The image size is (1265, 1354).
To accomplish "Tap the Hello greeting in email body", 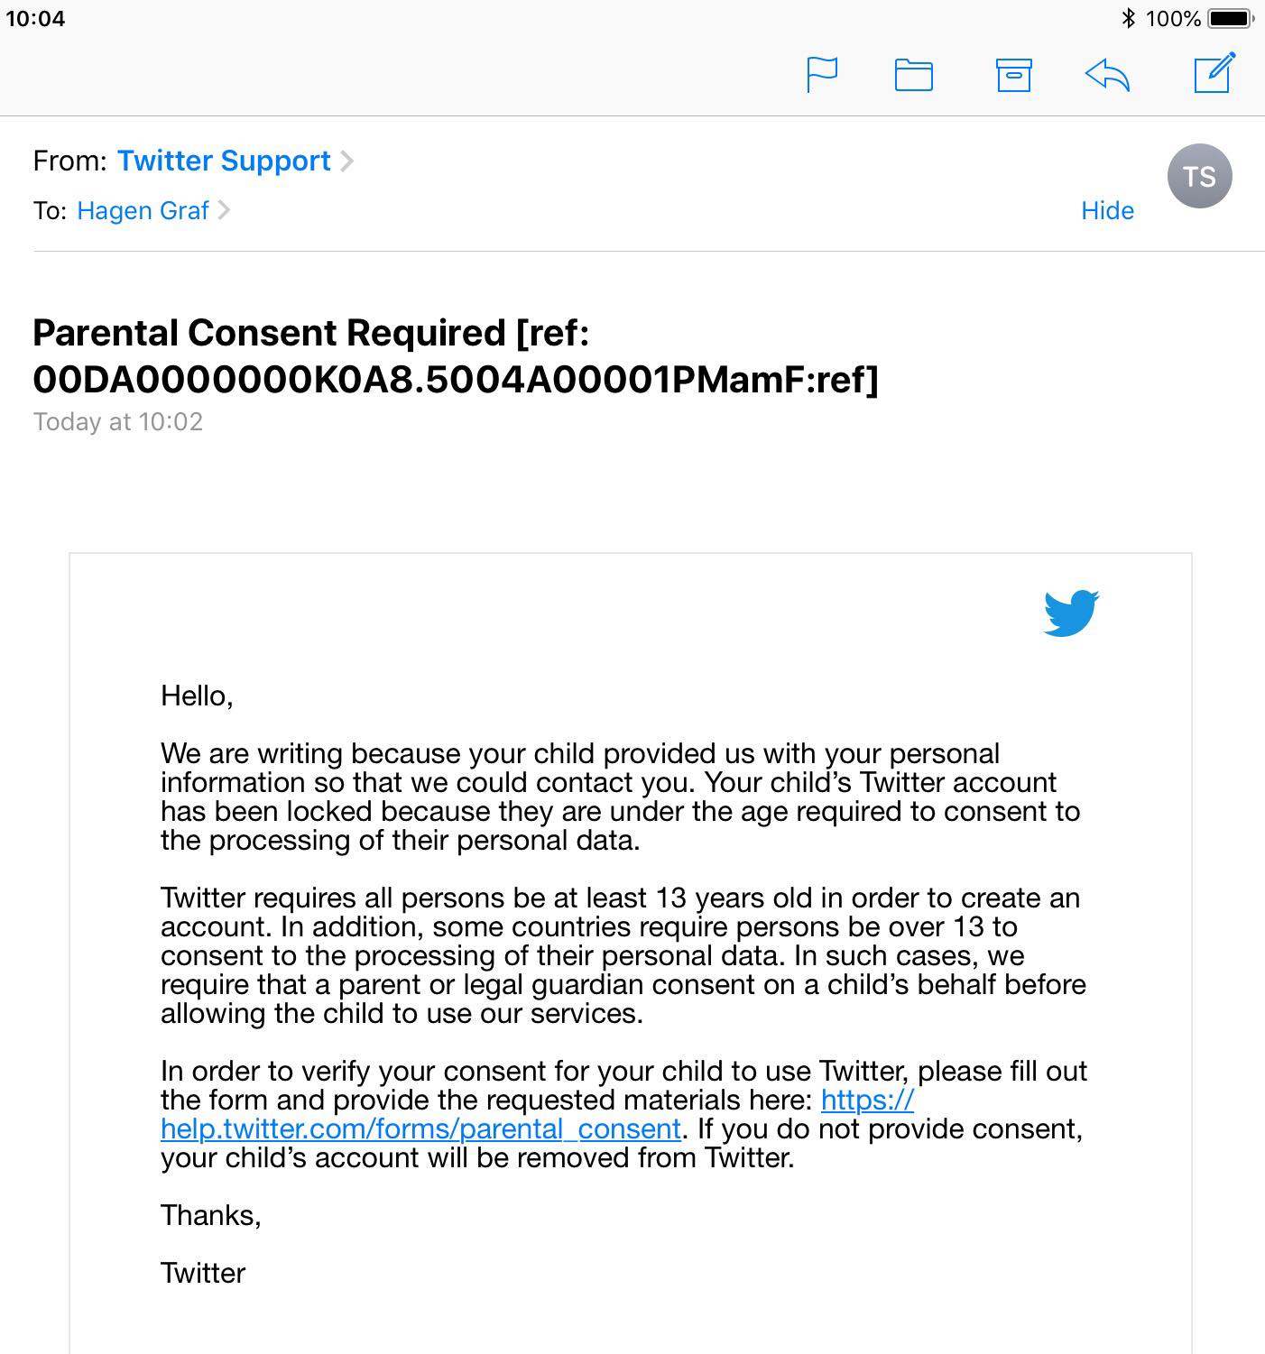I will point(197,695).
